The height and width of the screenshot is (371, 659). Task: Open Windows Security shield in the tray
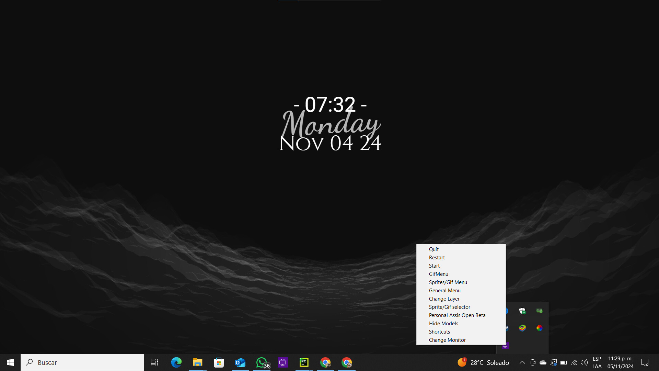coord(522,311)
